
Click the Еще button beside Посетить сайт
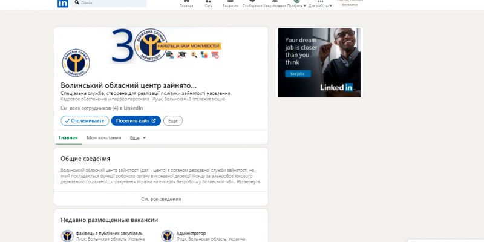173,120
